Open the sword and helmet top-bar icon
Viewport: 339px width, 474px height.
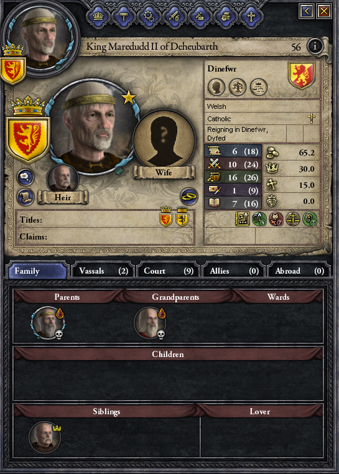(x=175, y=16)
